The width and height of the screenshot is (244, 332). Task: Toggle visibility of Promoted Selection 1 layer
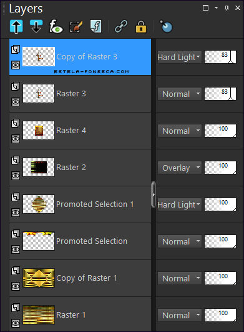click(x=16, y=213)
